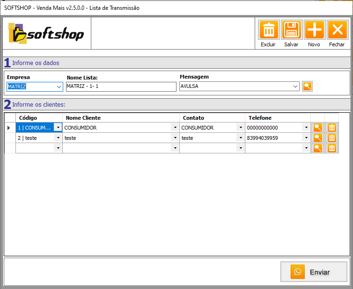353x289 pixels.
Task: Open the Empresa dropdown showing MATRIZ
Action: click(59, 87)
